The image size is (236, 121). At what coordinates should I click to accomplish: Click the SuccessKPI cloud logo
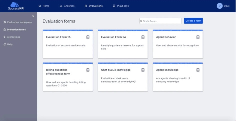(16, 6)
